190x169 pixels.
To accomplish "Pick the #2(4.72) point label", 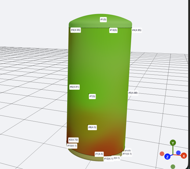I will [74, 140].
